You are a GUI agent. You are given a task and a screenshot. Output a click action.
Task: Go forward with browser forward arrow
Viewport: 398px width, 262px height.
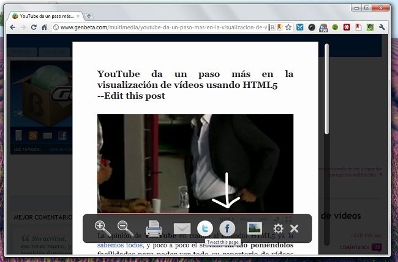coord(23,27)
